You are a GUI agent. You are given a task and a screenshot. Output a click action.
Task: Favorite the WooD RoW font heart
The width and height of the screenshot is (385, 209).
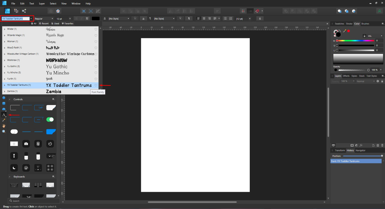click(96, 48)
